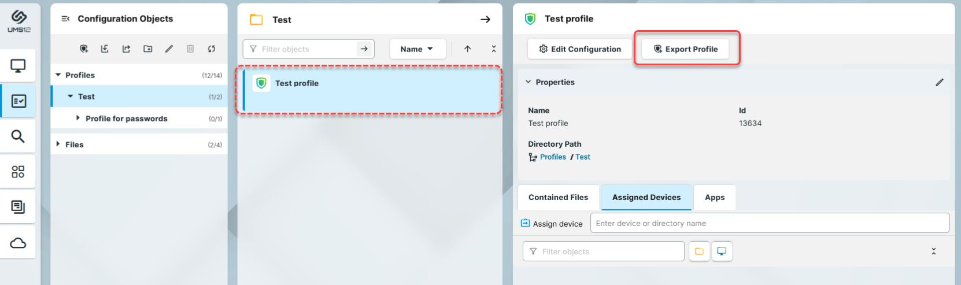
Task: Open the Name sort dropdown
Action: tap(417, 49)
